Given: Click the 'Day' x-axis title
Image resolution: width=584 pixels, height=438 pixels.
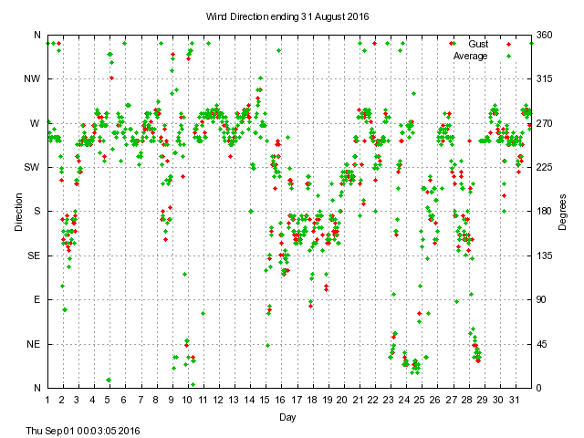Looking at the screenshot, I should [287, 417].
